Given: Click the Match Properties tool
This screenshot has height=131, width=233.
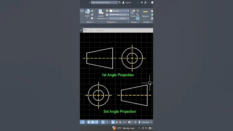Looking at the screenshot, I should pos(101,15).
